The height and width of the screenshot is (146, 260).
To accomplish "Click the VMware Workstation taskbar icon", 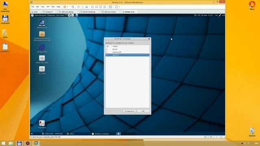I will point(36,143).
